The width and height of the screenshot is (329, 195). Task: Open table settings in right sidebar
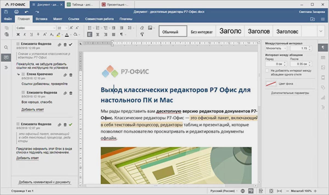pos(323,57)
